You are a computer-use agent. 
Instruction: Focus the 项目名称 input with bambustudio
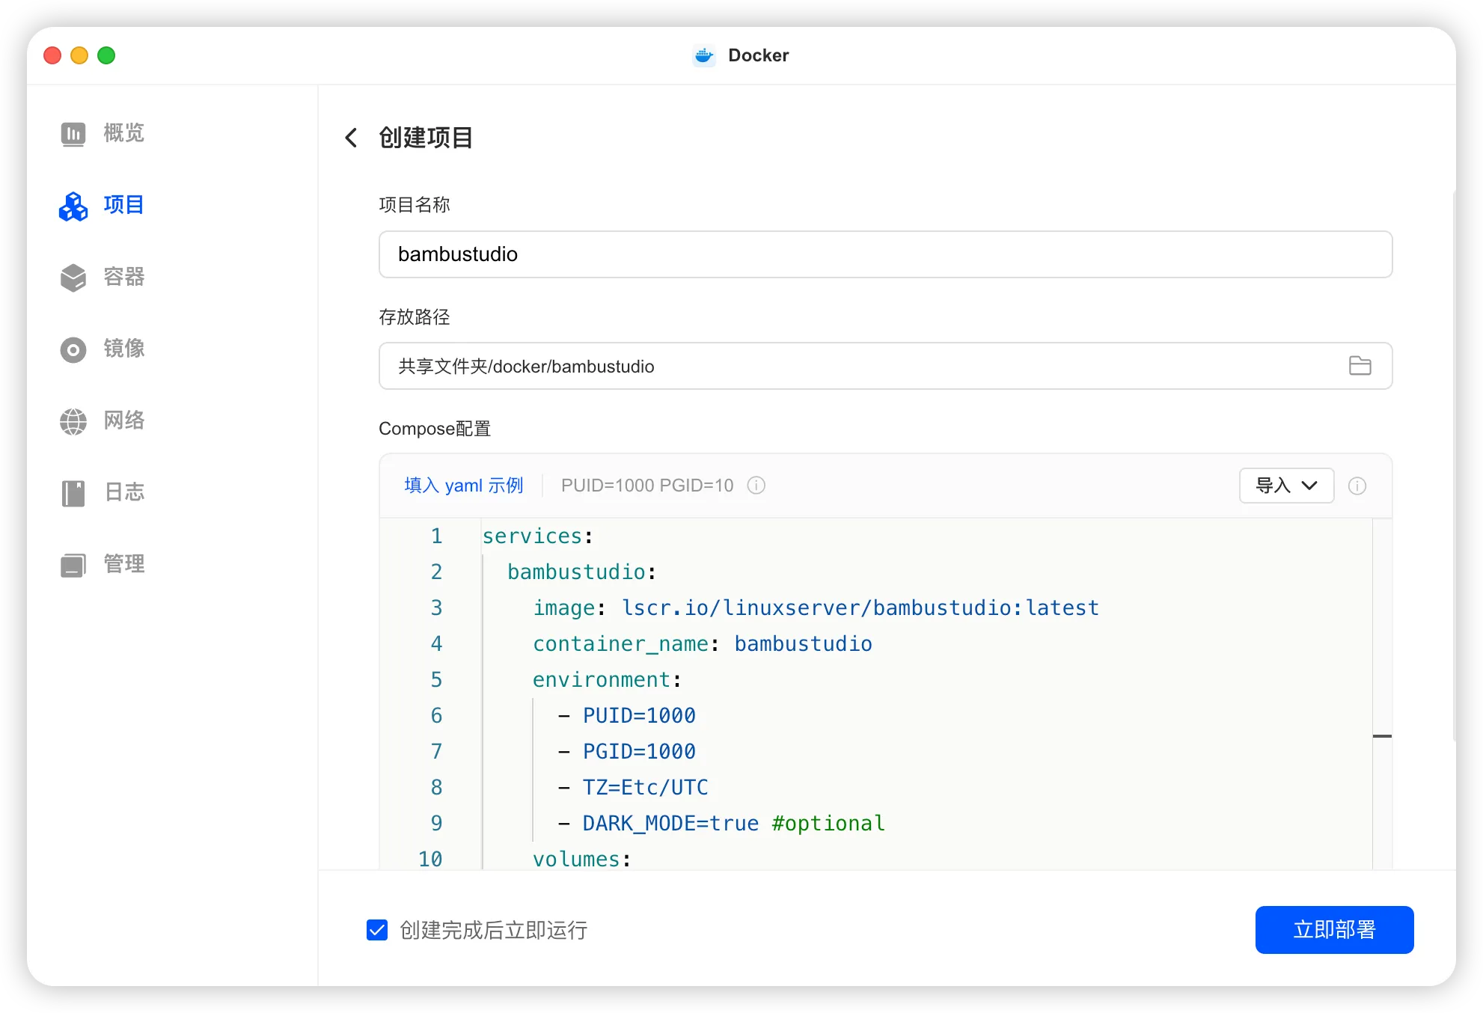[x=885, y=254]
